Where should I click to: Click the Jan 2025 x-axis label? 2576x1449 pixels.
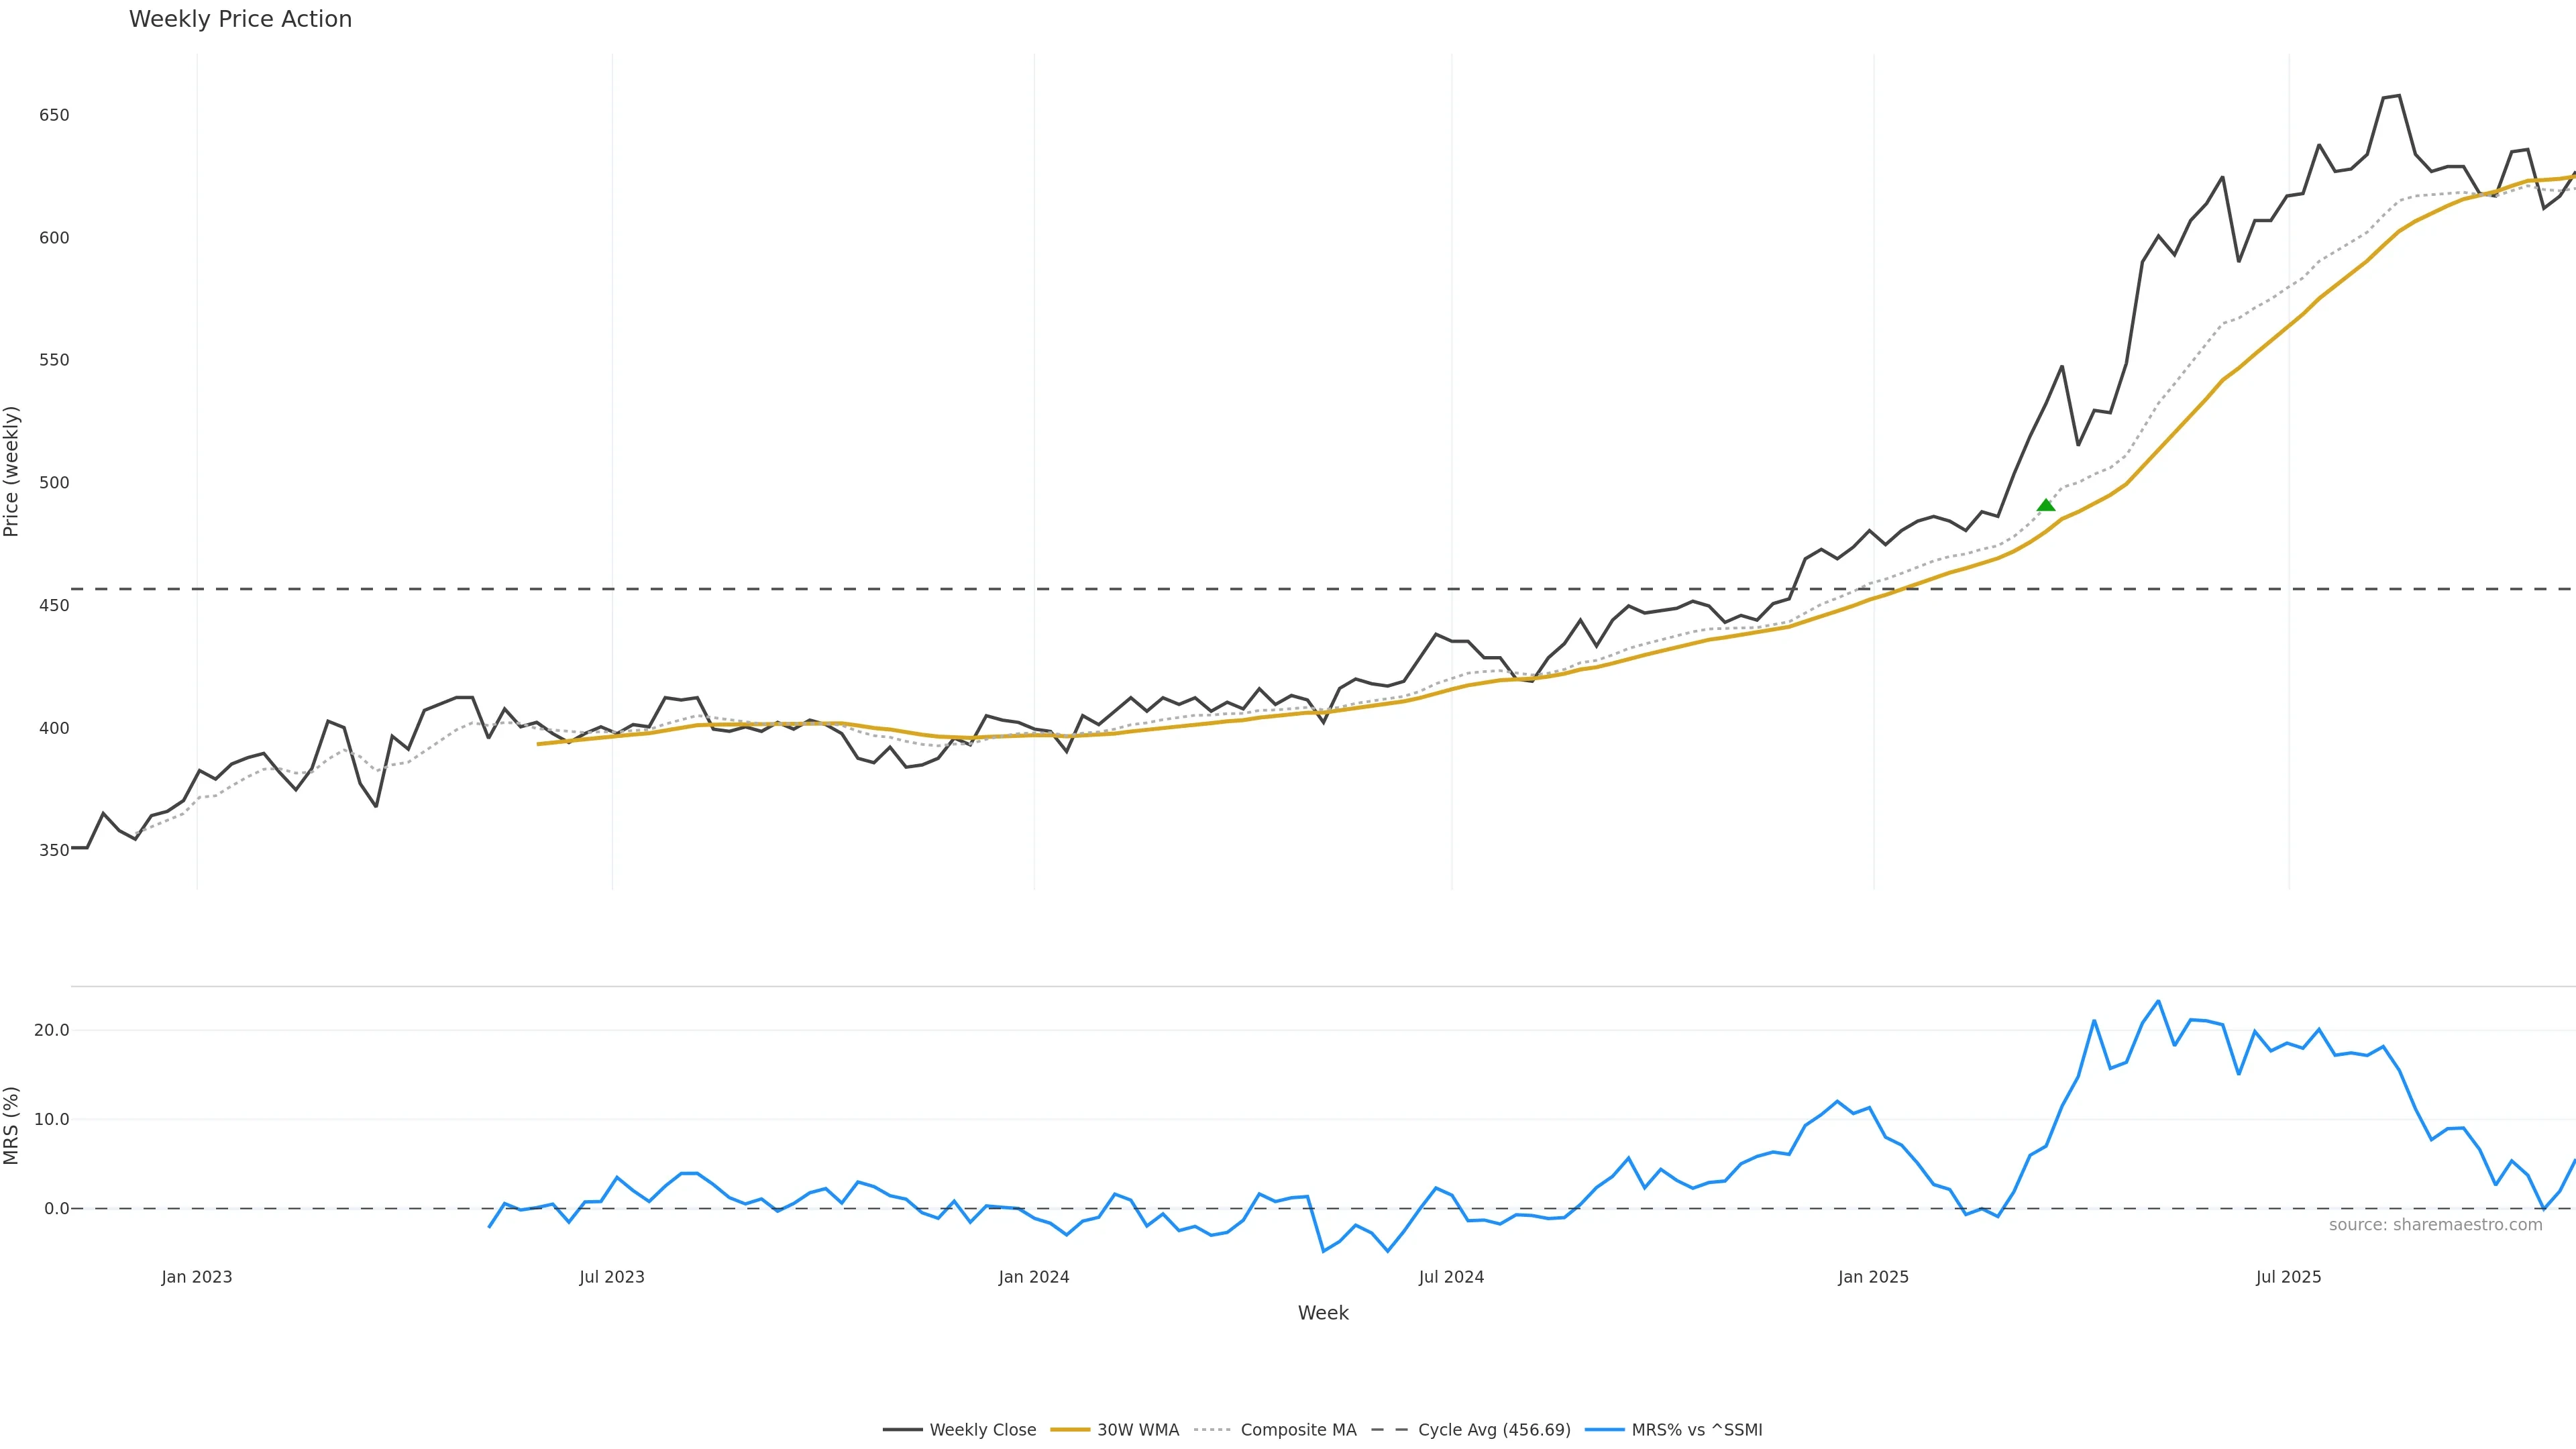pos(1873,1277)
